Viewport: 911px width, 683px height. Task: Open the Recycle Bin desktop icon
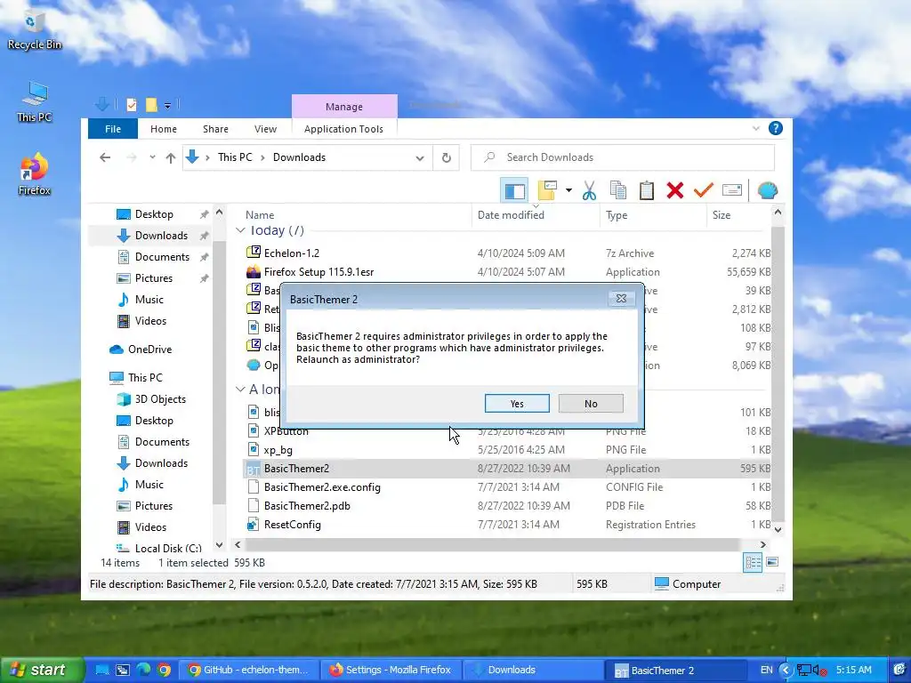click(35, 30)
